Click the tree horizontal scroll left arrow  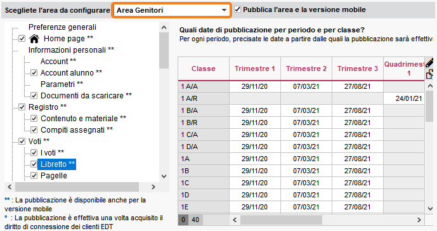[10, 187]
